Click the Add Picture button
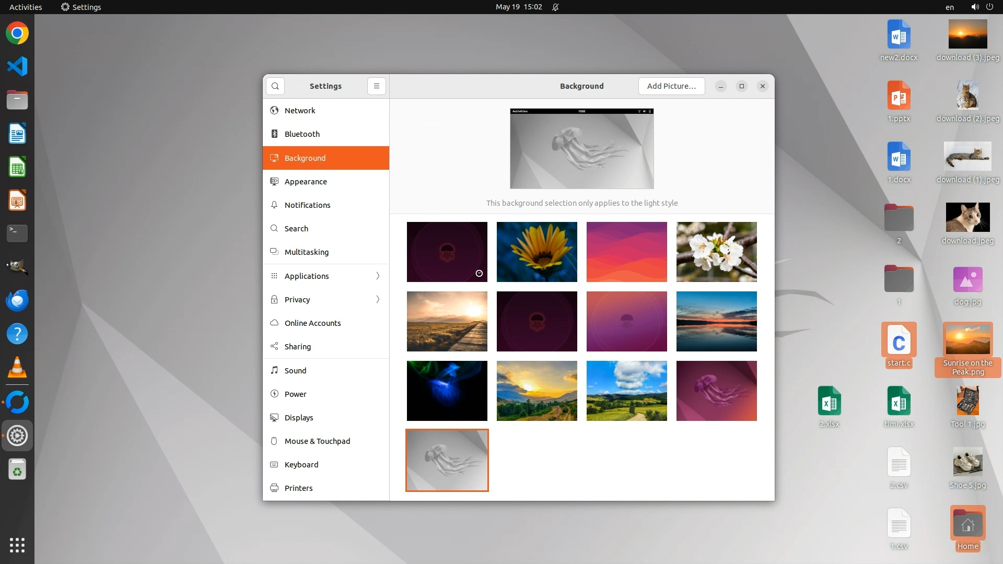The image size is (1003, 564). click(671, 86)
